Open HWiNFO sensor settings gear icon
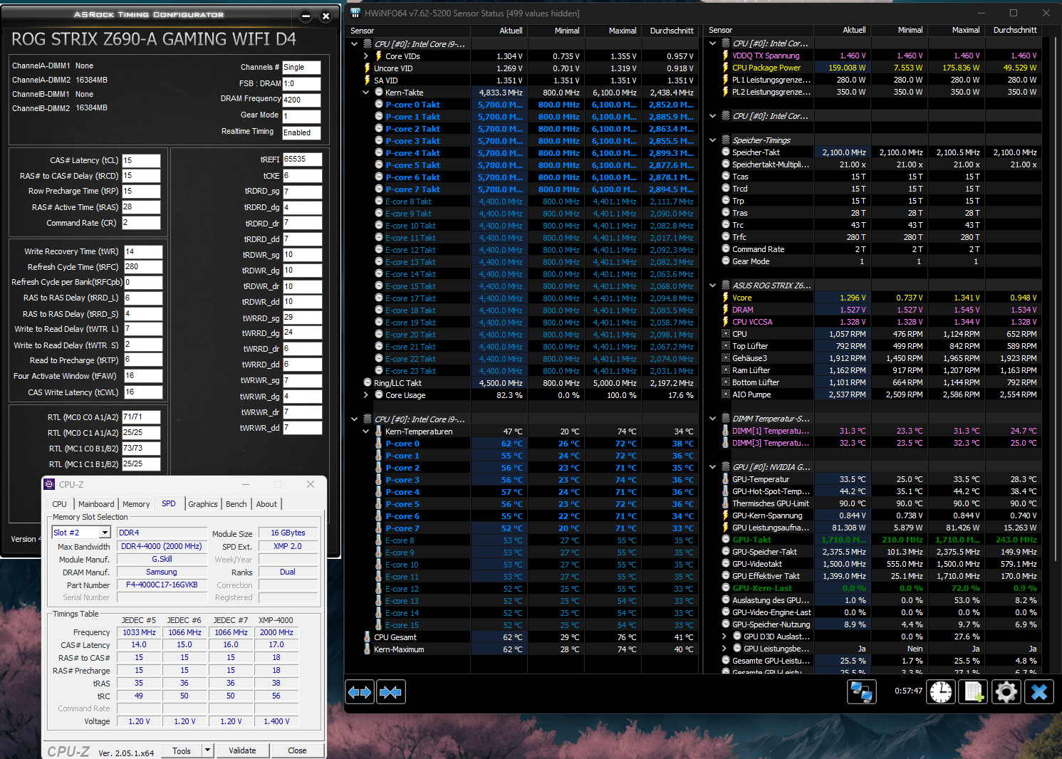This screenshot has width=1062, height=759. (1006, 691)
